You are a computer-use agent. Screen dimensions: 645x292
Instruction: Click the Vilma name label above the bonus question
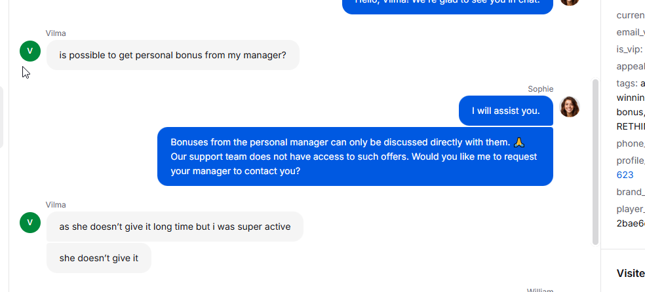56,33
